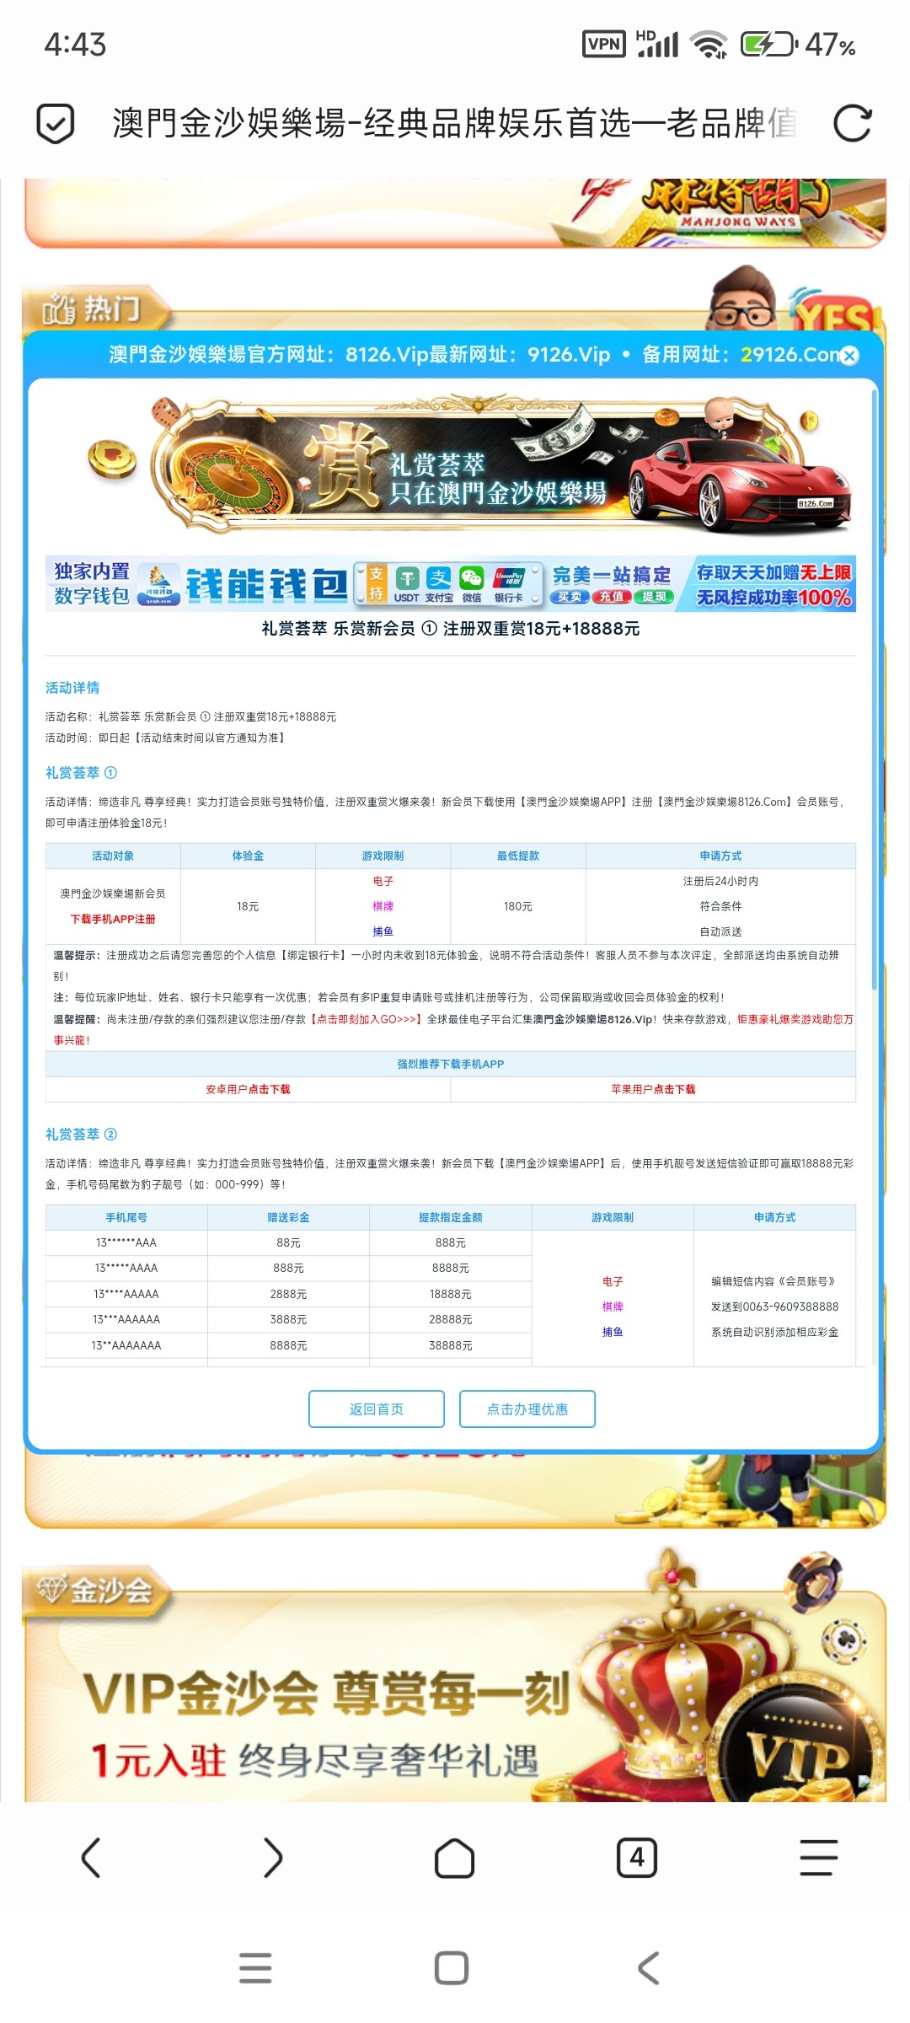The height and width of the screenshot is (2023, 910).
Task: Tap the Android system back button
Action: click(x=648, y=1968)
